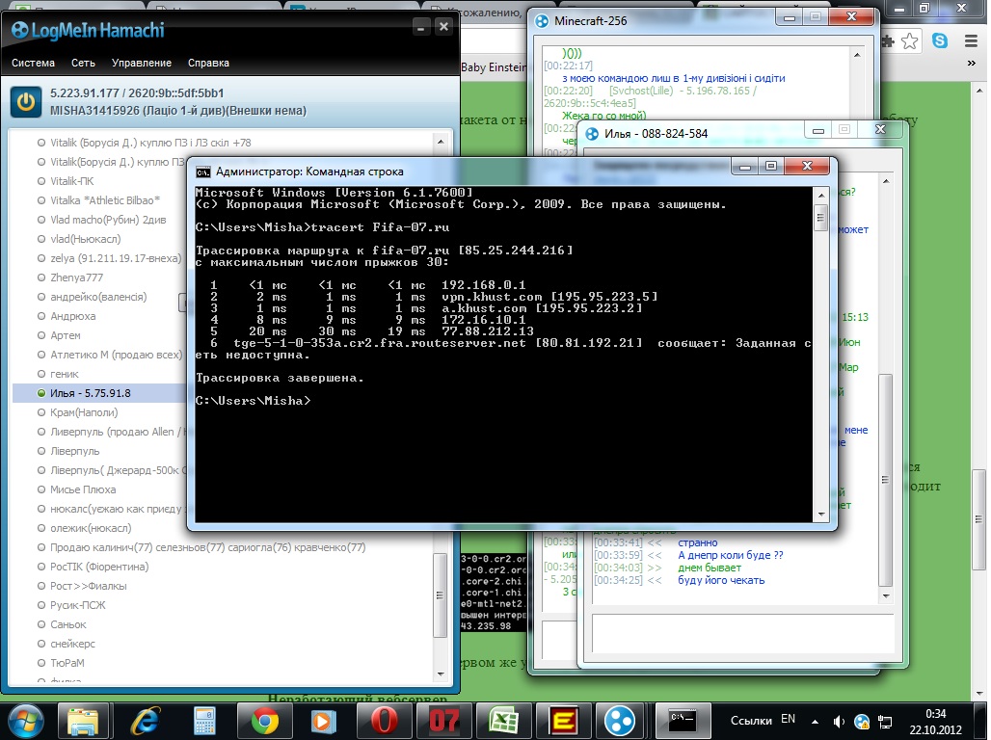Click Skype extension icon in browser
Image resolution: width=991 pixels, height=740 pixels.
pyautogui.click(x=940, y=41)
